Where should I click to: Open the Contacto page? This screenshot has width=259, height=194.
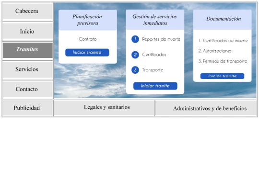click(x=28, y=89)
